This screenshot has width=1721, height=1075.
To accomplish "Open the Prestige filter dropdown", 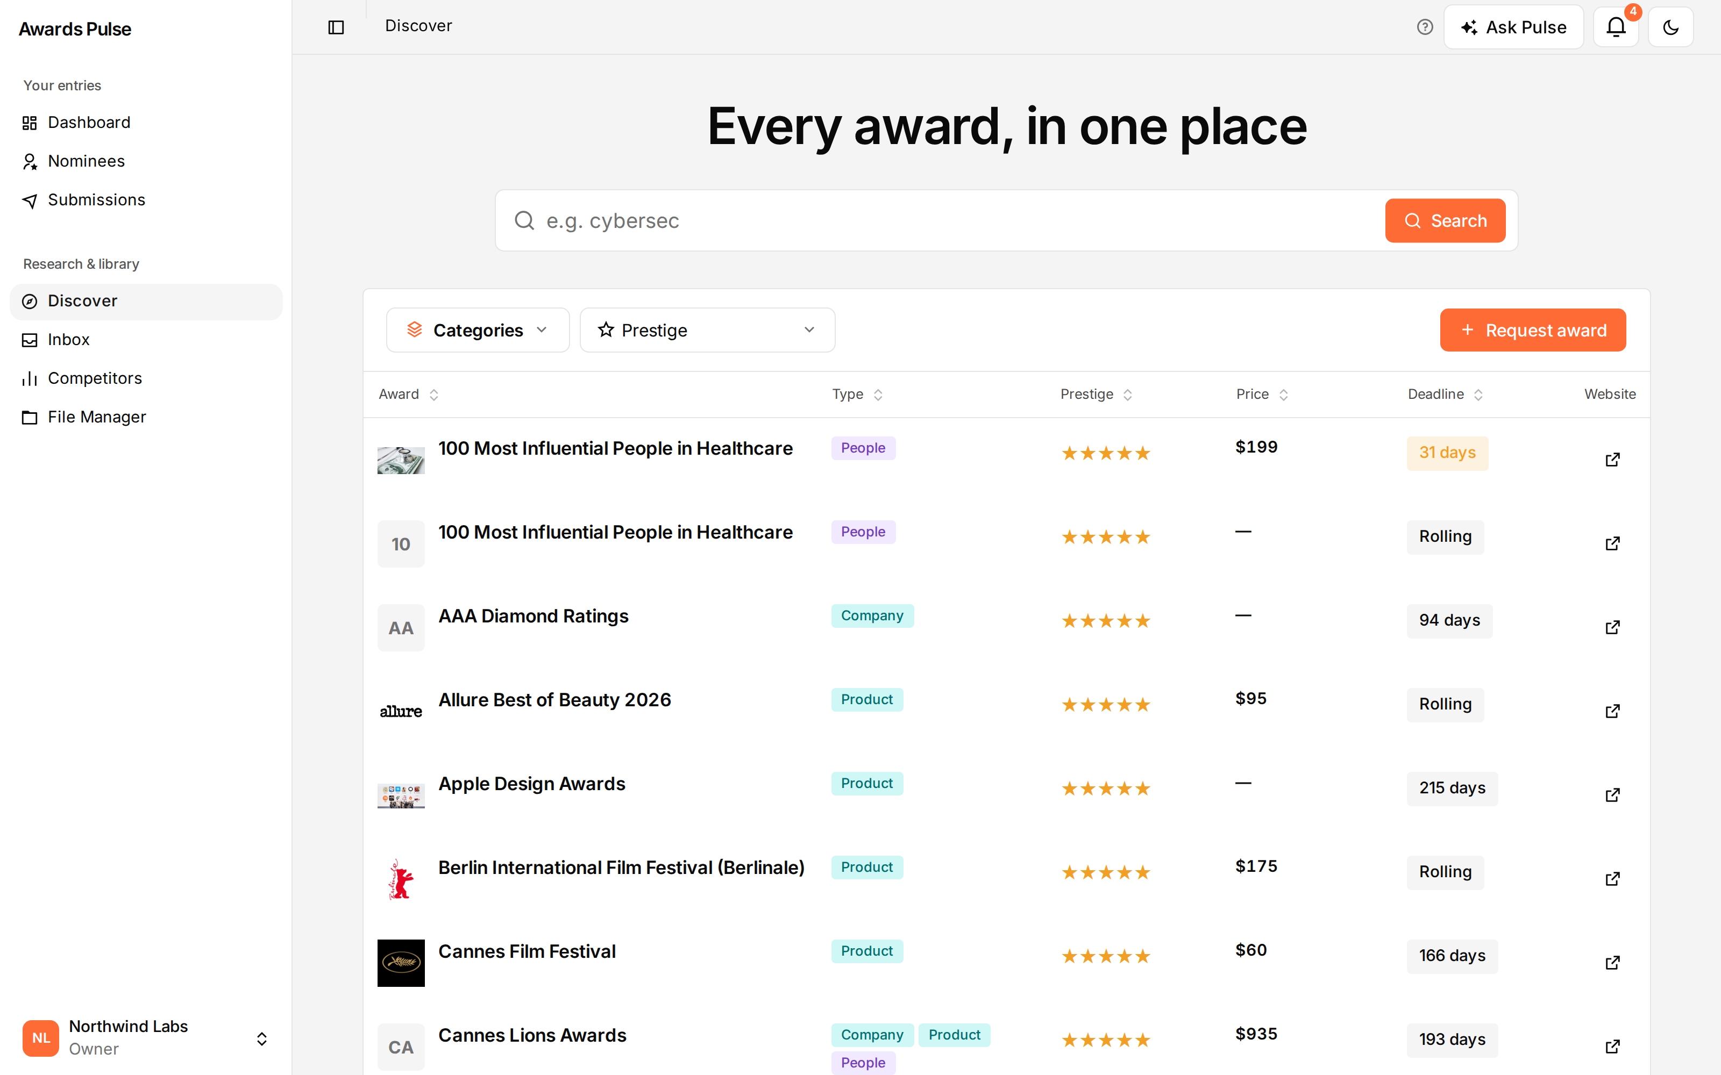I will click(x=707, y=330).
